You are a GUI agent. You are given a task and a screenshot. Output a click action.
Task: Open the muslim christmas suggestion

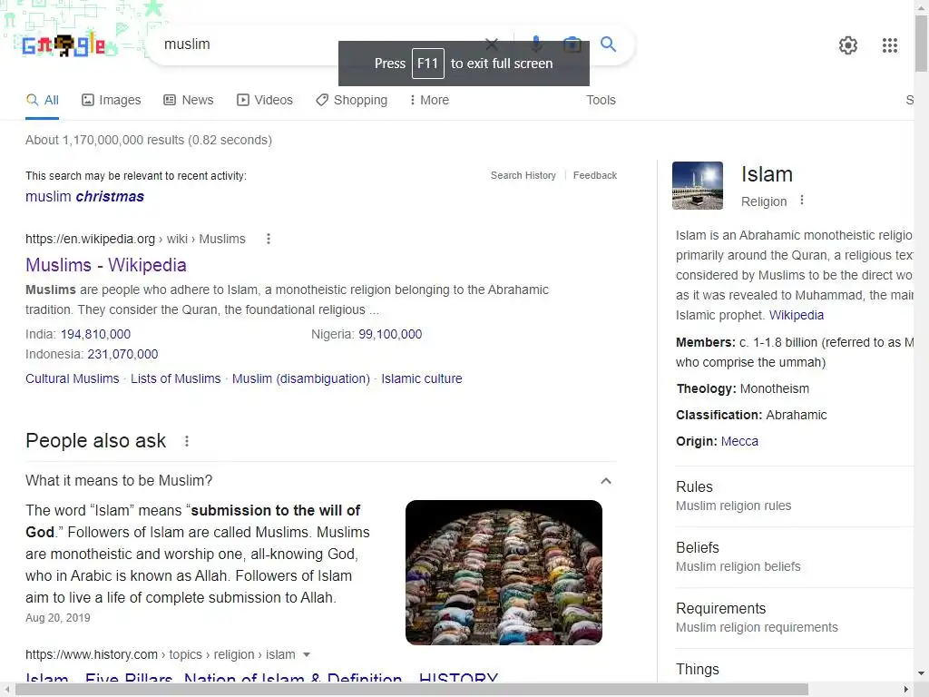point(84,197)
